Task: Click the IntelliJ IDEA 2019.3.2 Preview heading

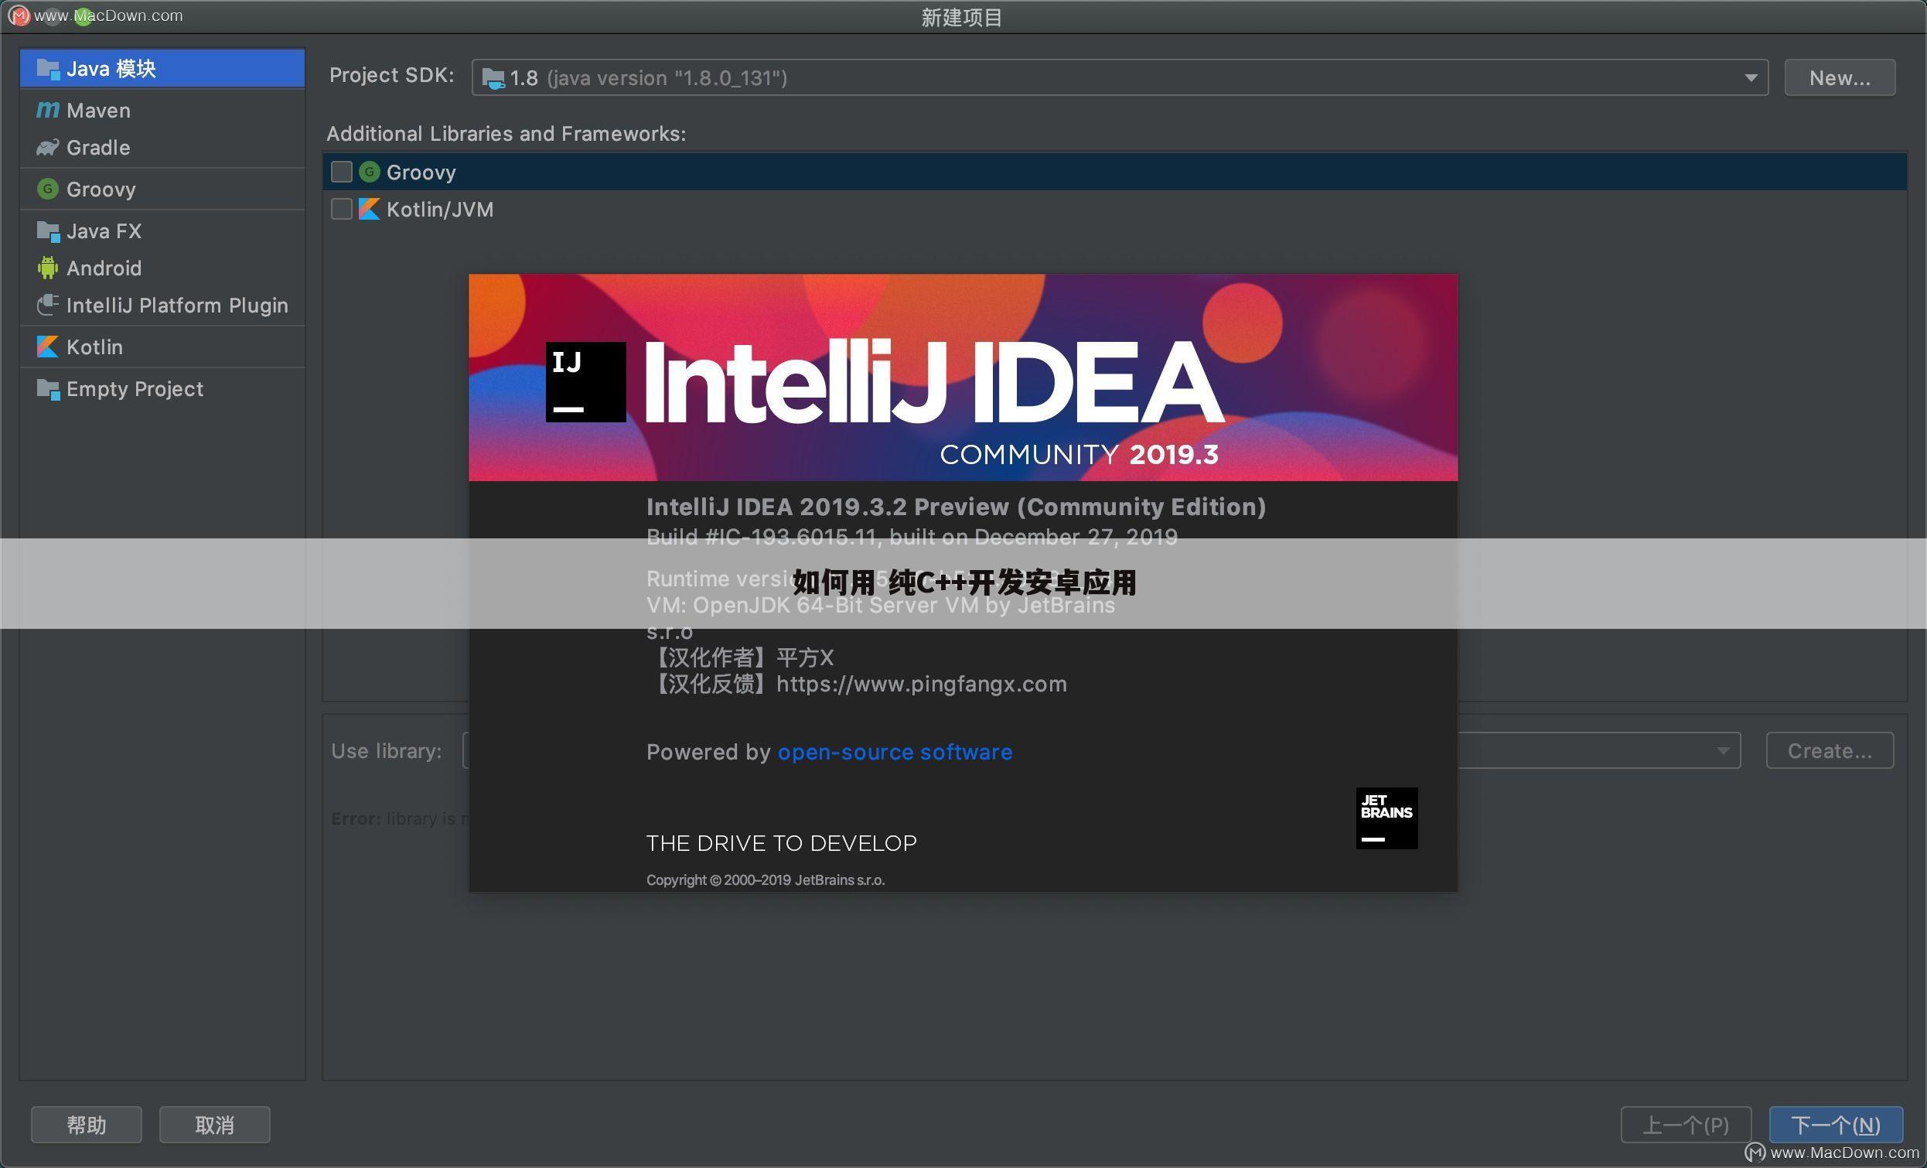Action: pyautogui.click(x=956, y=507)
